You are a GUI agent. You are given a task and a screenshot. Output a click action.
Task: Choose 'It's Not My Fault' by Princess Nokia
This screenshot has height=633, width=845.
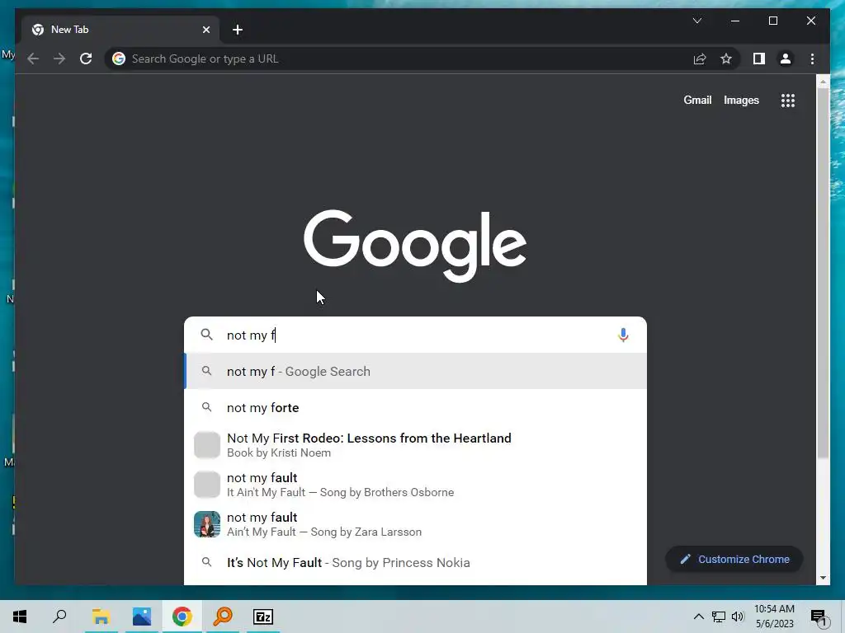pos(415,562)
